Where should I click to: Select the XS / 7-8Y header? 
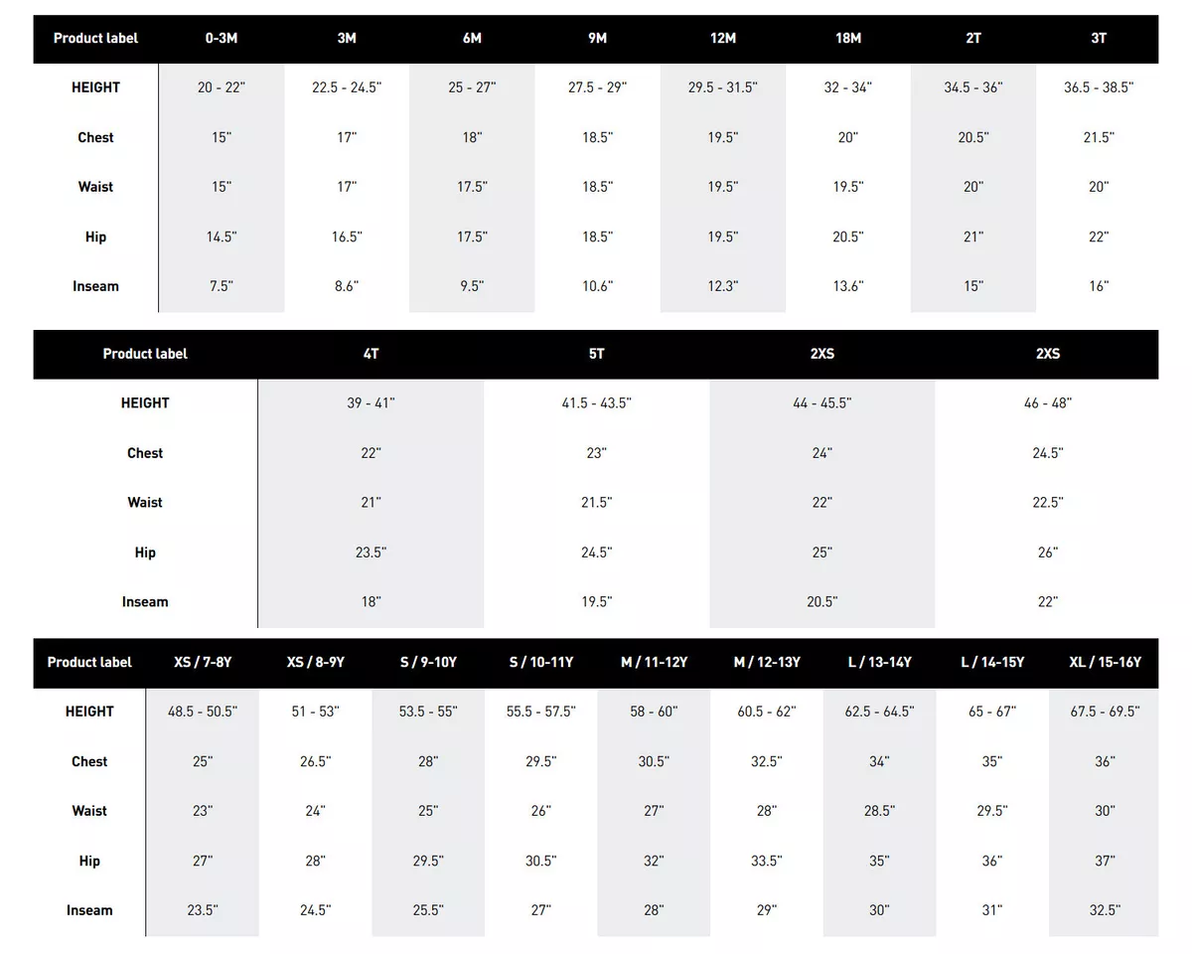tap(203, 662)
